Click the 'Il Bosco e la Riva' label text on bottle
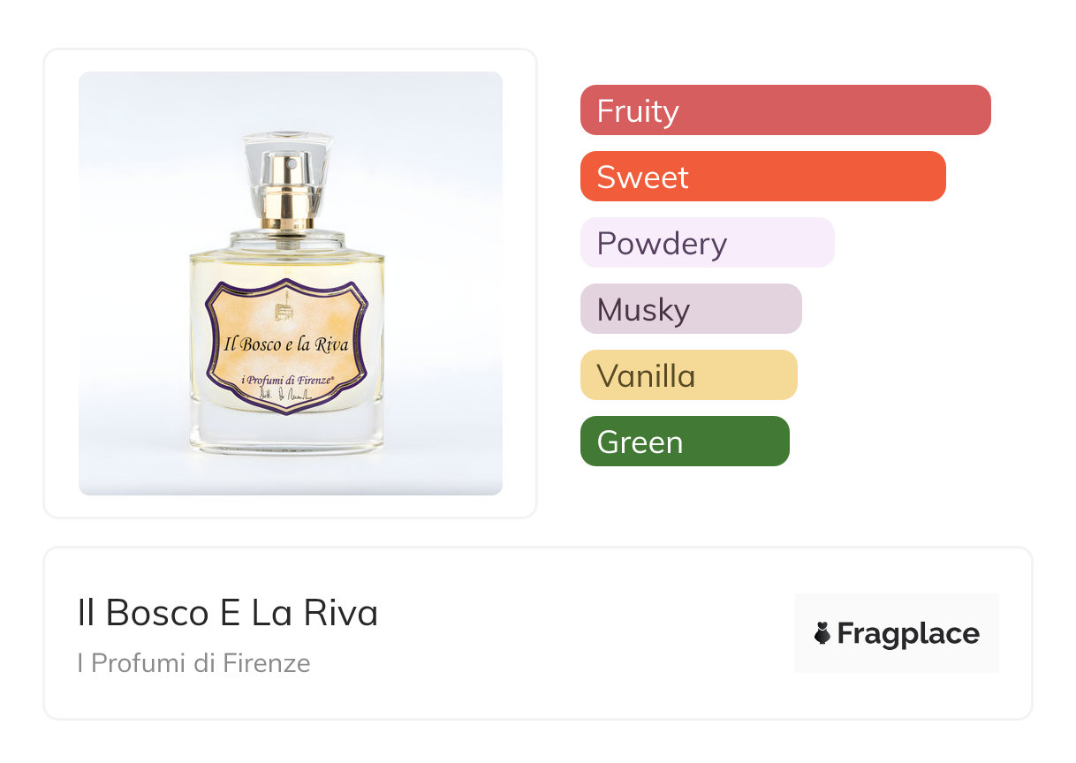1076x763 pixels. (x=287, y=344)
